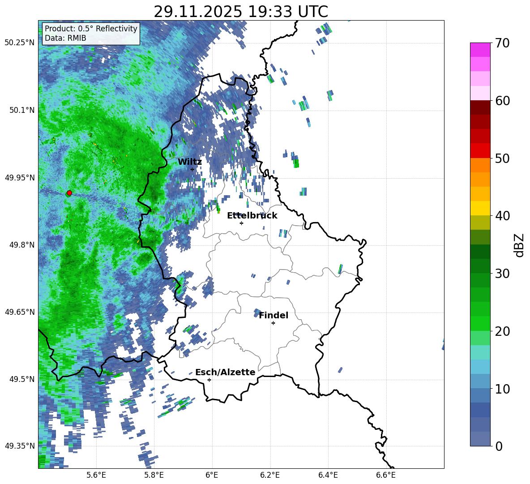Image resolution: width=530 pixels, height=484 pixels.
Task: Click the Ettelbruck city label
Action: point(252,216)
